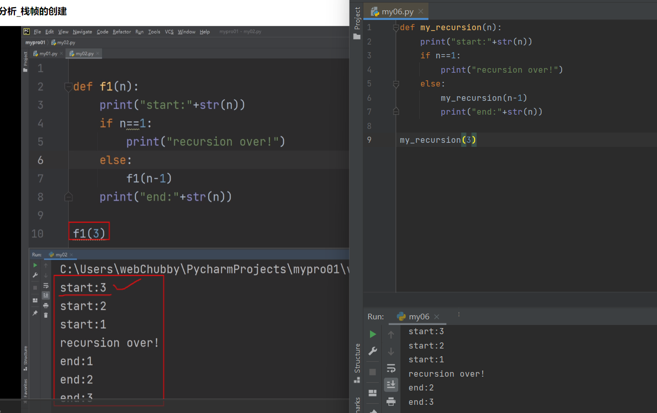Open wrench settings in my06 Run panel
Image resolution: width=657 pixels, height=413 pixels.
[373, 351]
